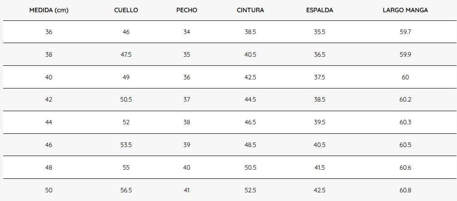Select the 41.5 espalda cell
The height and width of the screenshot is (201, 457).
click(320, 168)
